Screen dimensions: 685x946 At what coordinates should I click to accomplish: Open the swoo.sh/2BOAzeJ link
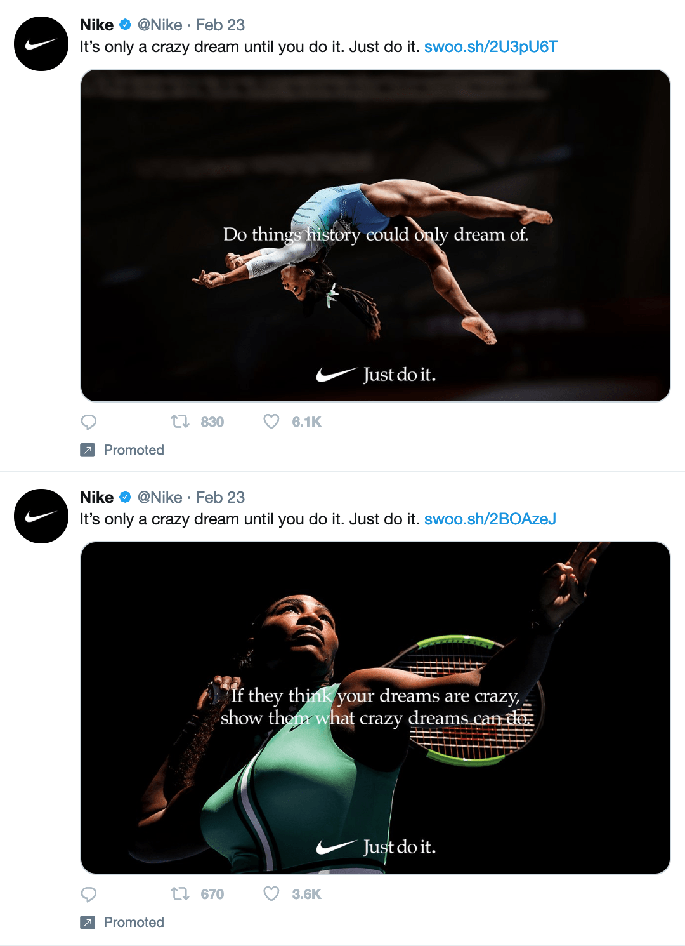tap(490, 519)
